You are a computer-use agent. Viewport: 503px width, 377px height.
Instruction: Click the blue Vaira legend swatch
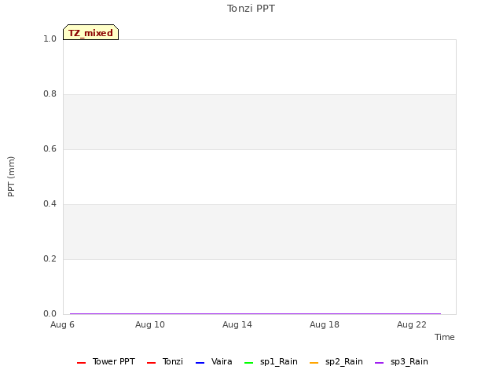click(x=200, y=363)
